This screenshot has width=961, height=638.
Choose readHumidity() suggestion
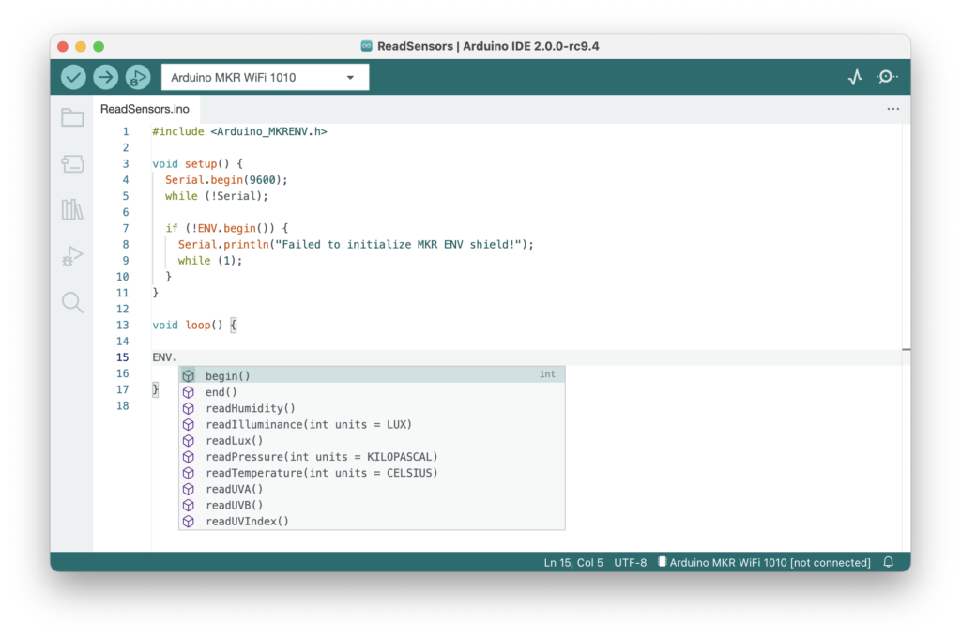tap(372, 408)
